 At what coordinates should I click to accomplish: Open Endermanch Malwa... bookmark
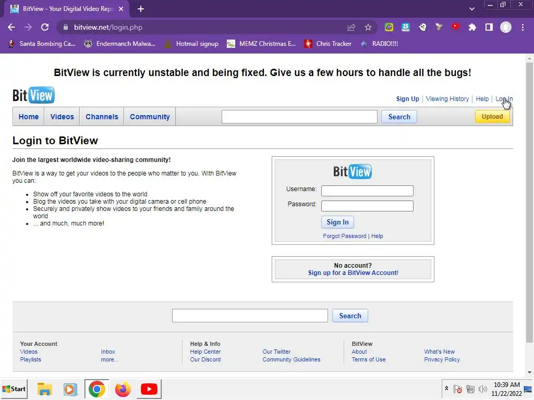click(119, 44)
